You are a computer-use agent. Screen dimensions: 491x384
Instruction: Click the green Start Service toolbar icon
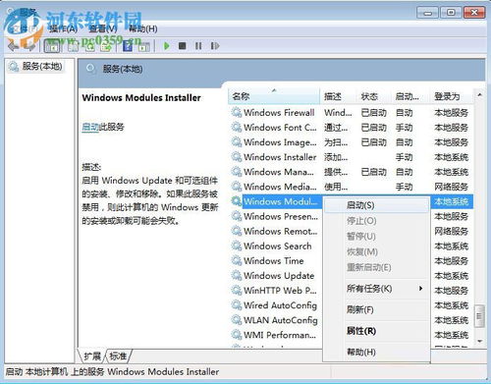point(167,46)
